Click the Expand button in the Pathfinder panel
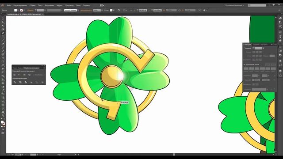This screenshot has width=283, height=159. click(x=38, y=75)
